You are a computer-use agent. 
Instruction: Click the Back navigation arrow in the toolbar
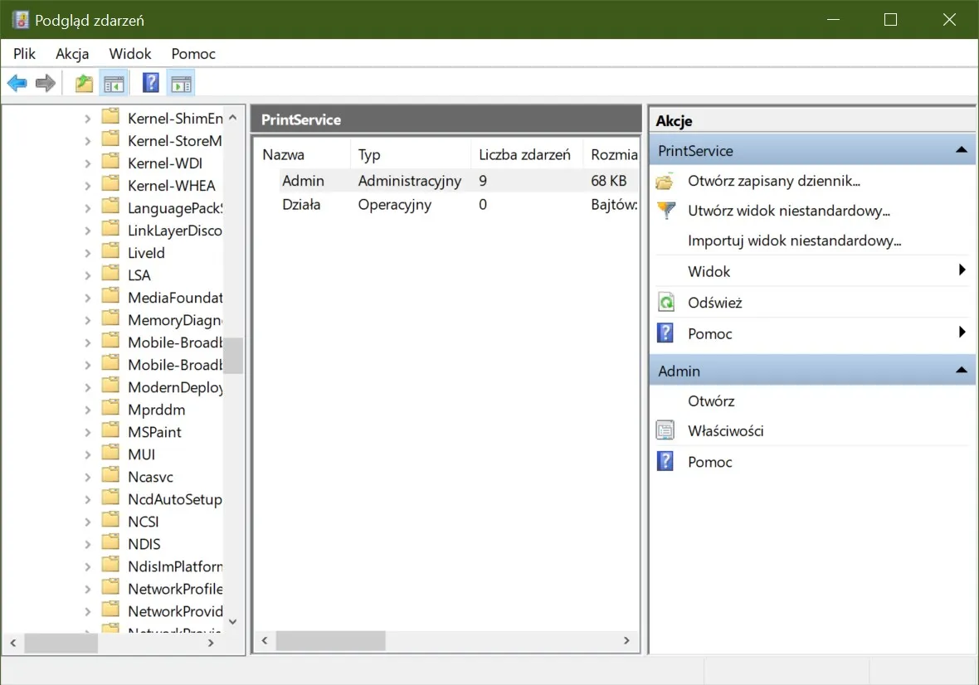(17, 82)
